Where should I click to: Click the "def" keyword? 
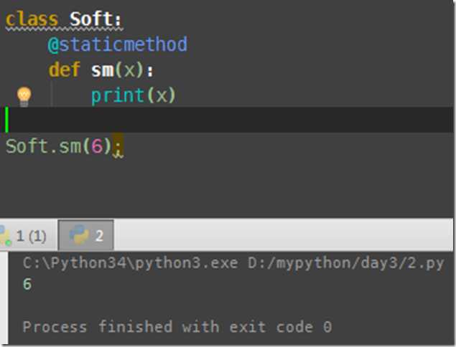point(64,70)
